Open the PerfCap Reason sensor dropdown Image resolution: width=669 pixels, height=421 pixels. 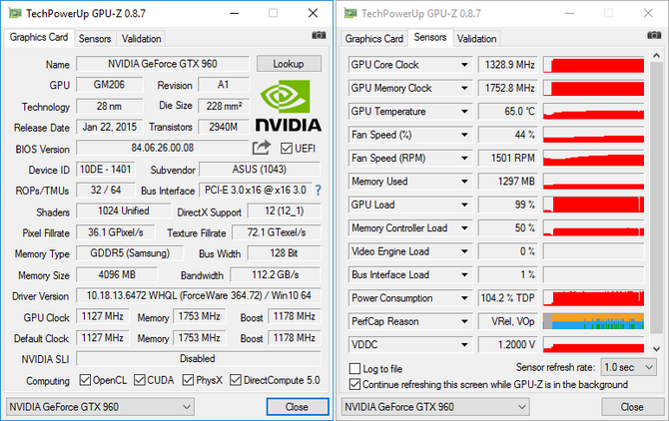[x=464, y=321]
